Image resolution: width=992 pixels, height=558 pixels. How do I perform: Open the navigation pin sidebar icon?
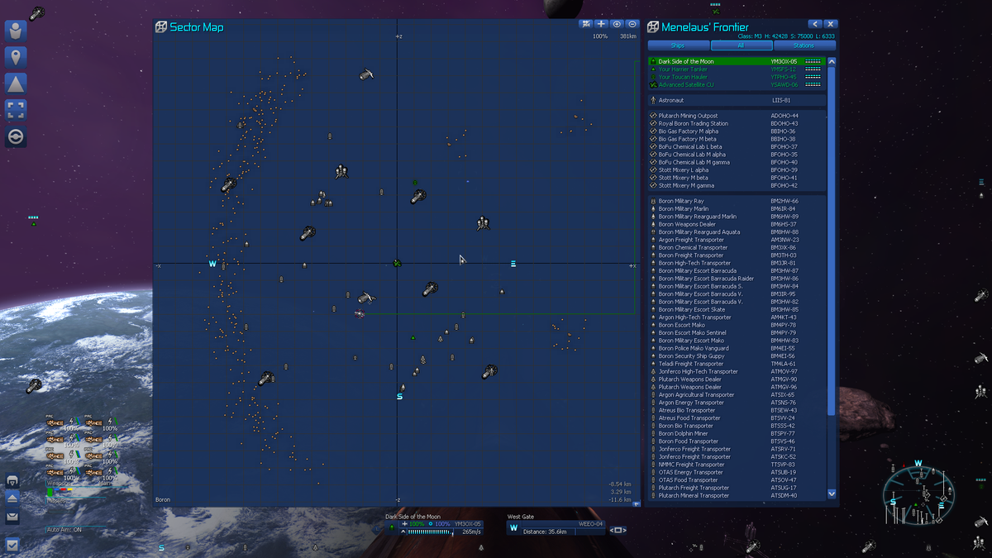point(16,57)
